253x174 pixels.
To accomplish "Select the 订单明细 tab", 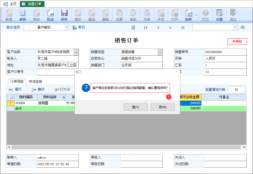I will (x=17, y=82).
